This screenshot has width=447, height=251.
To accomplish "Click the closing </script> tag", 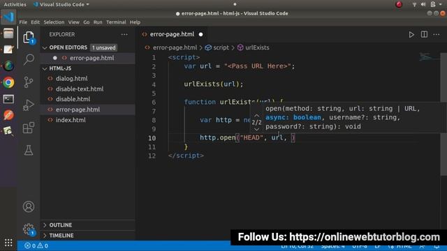I will (186, 155).
